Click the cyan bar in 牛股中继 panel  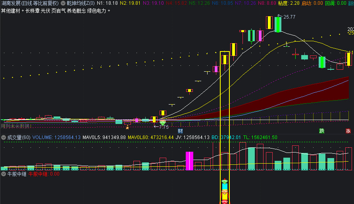pos(225,187)
